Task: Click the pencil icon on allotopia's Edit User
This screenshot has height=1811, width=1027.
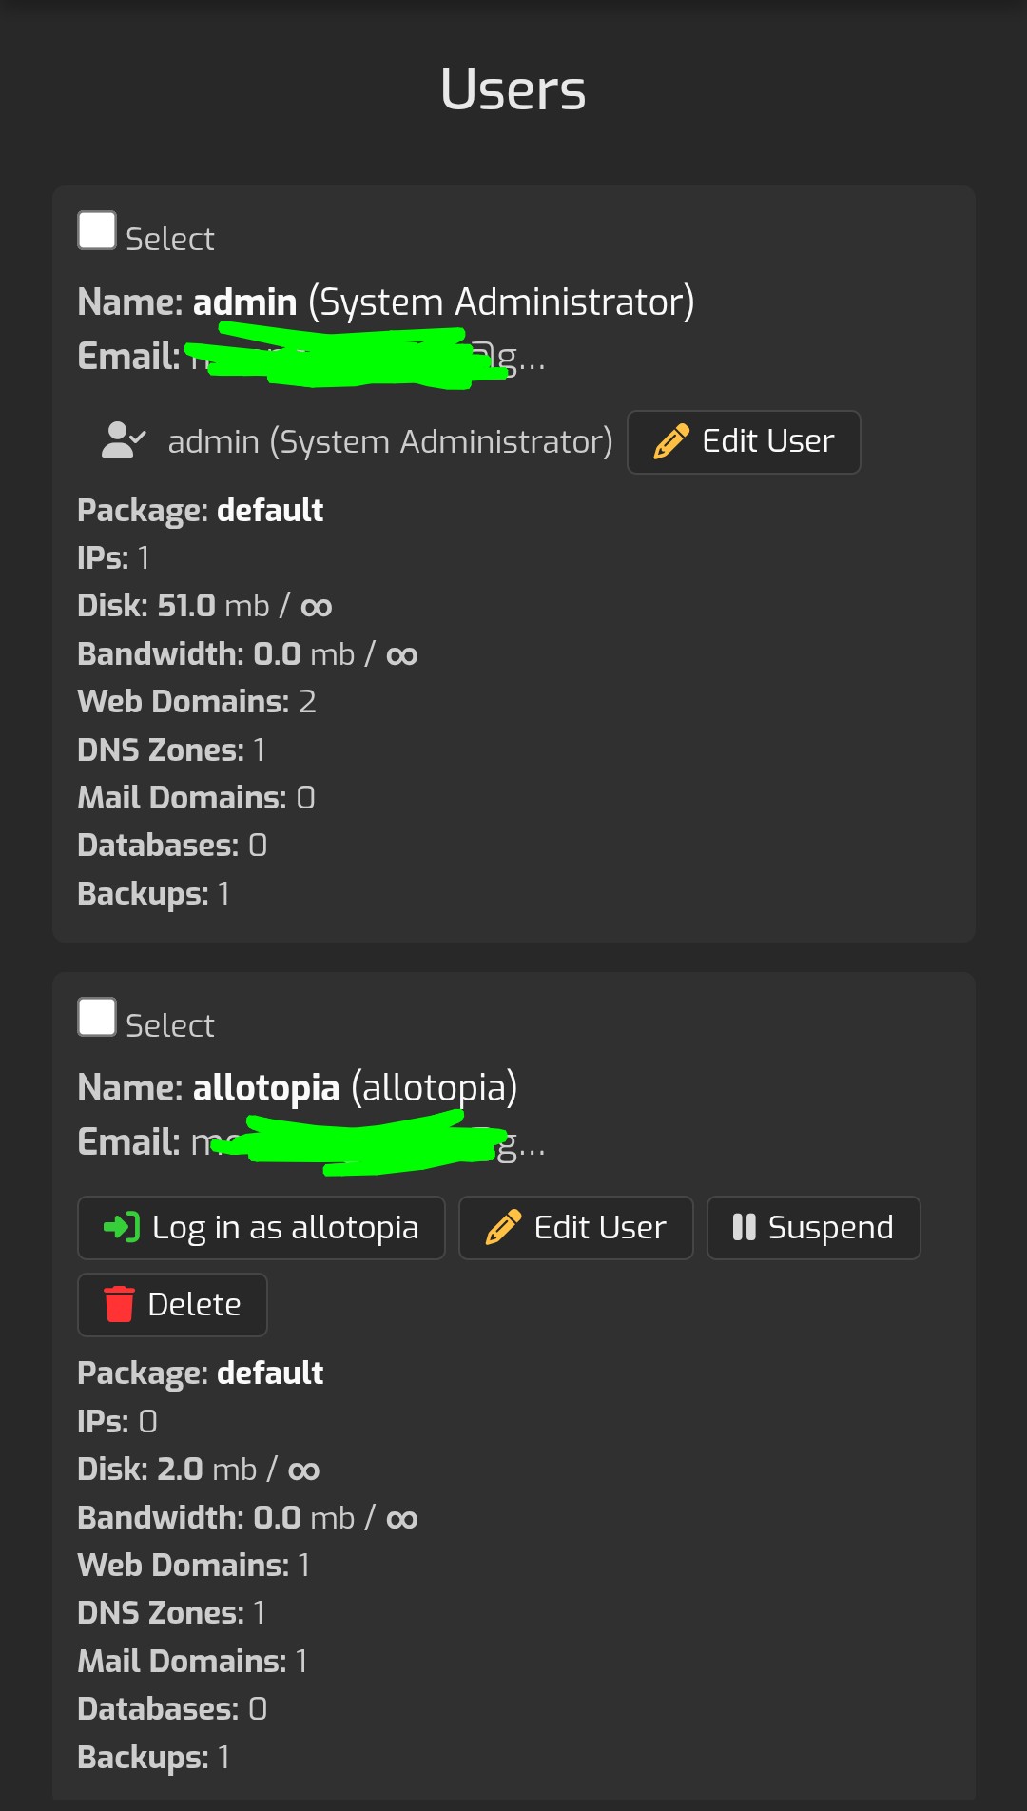Action: (x=503, y=1227)
